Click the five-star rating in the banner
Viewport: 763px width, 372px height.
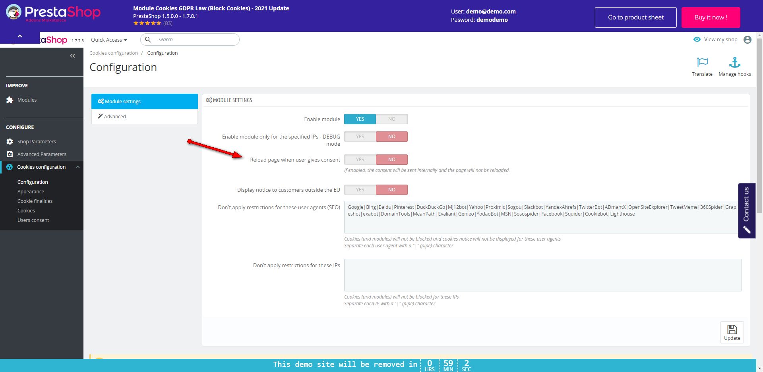coord(147,23)
